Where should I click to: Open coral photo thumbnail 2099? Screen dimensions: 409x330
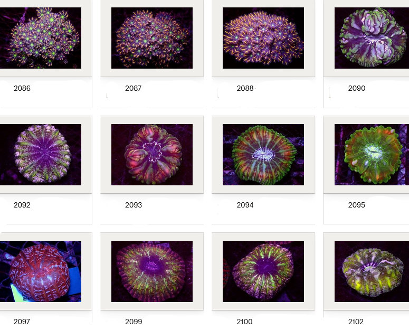coord(152,271)
